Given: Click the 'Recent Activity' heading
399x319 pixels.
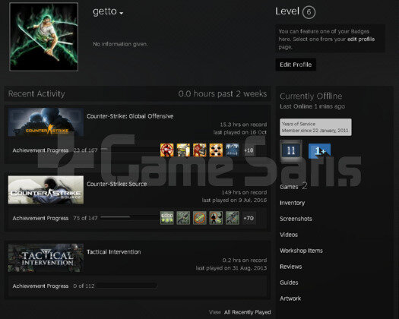Looking at the screenshot, I should (36, 93).
